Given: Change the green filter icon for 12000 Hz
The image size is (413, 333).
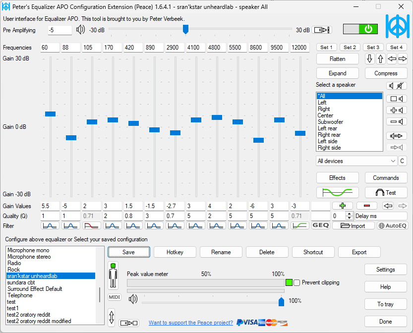Looking at the screenshot, I should point(300,225).
